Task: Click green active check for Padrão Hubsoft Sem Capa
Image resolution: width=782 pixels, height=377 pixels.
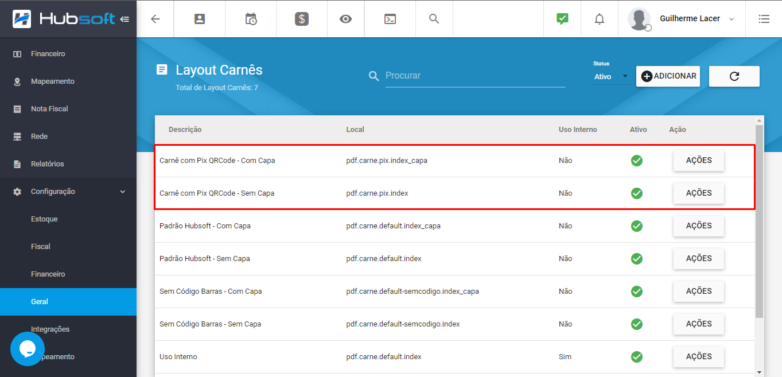Action: coord(637,259)
